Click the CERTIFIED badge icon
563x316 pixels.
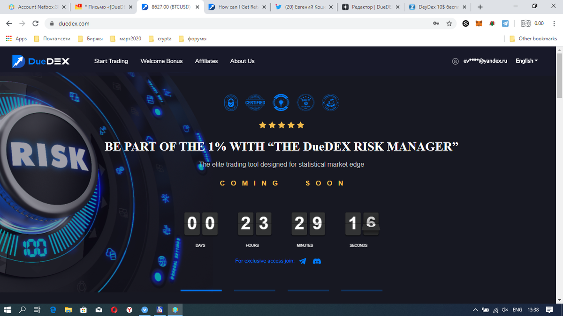click(x=255, y=103)
